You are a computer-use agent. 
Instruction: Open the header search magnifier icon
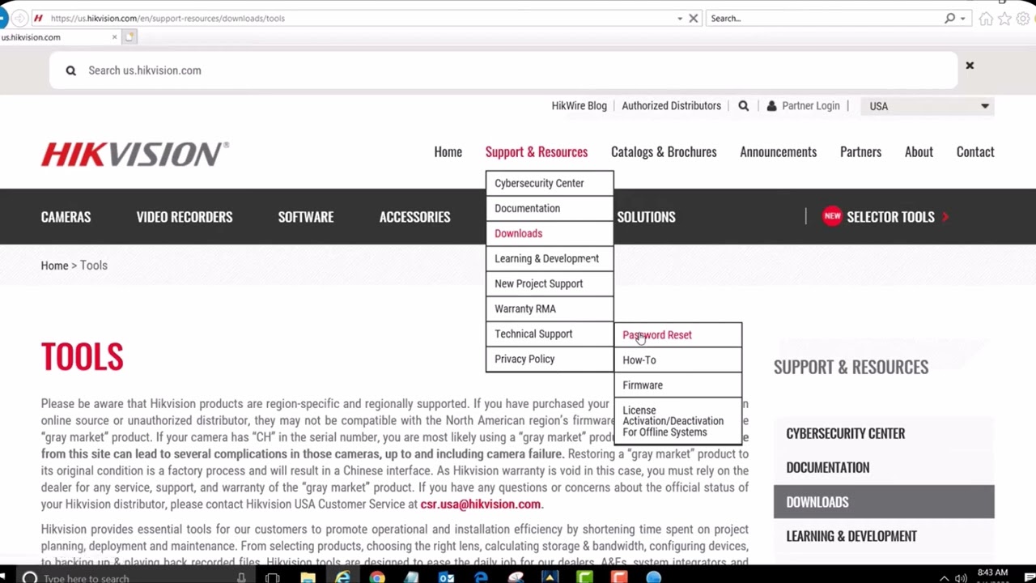pyautogui.click(x=743, y=106)
